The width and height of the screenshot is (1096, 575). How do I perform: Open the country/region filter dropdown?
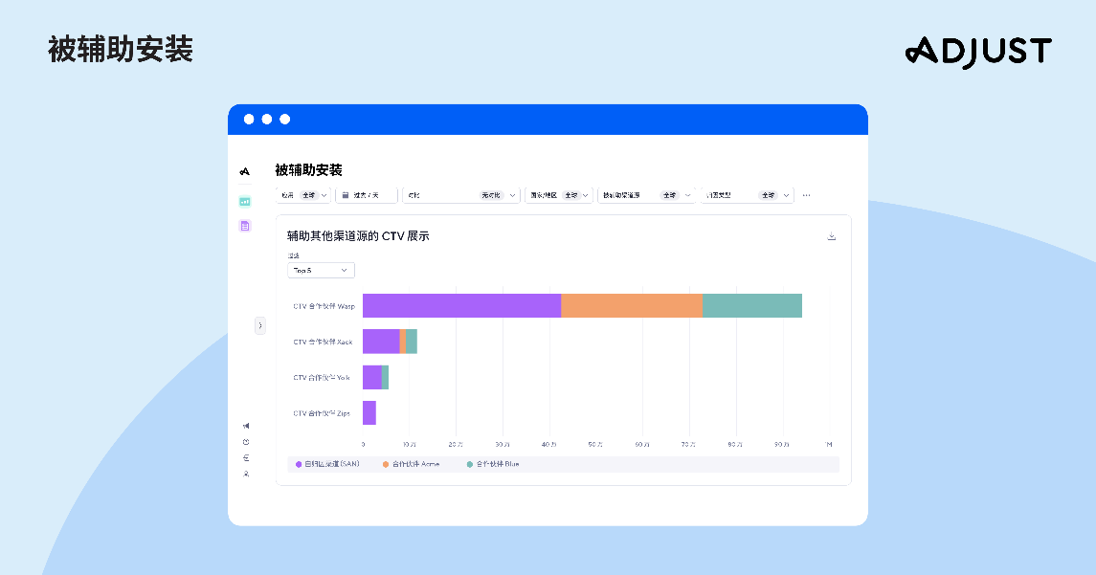558,195
